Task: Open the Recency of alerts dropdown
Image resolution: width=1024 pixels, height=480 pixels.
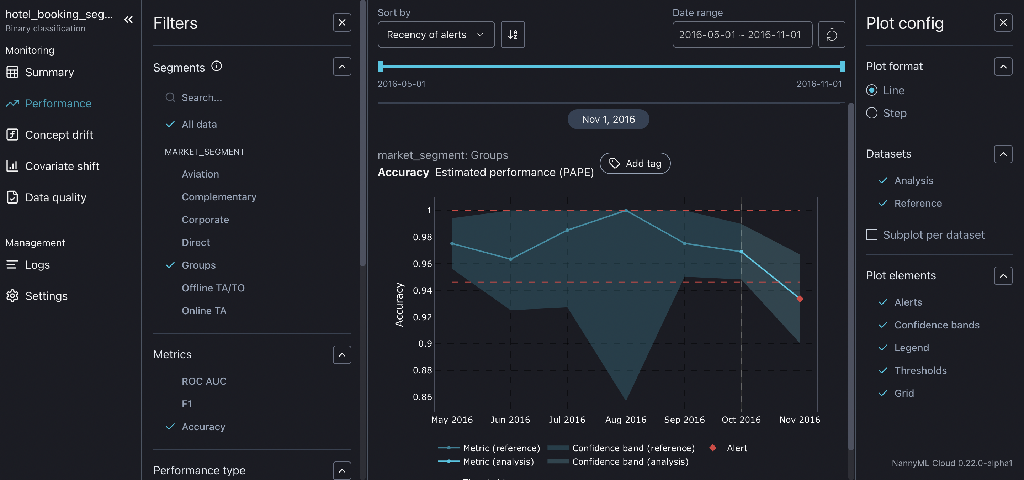Action: click(436, 35)
